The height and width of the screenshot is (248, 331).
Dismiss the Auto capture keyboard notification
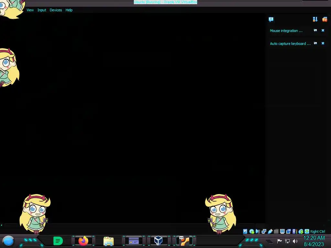point(323,43)
